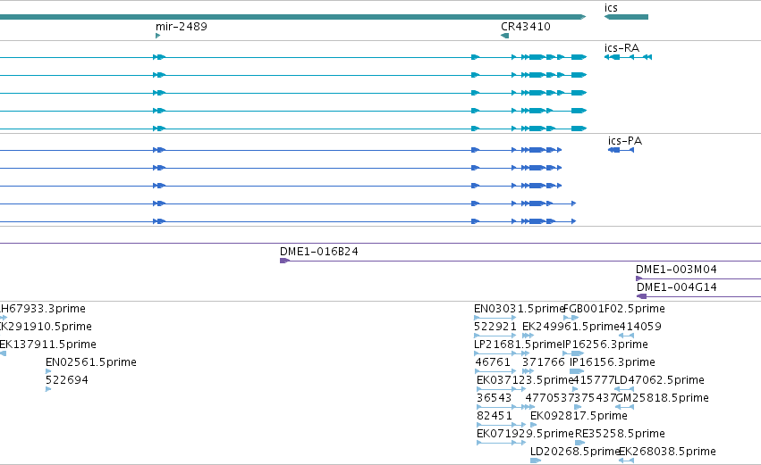This screenshot has height=465, width=761.
Task: Click the RE35258.5prime EST label
Action: [620, 434]
